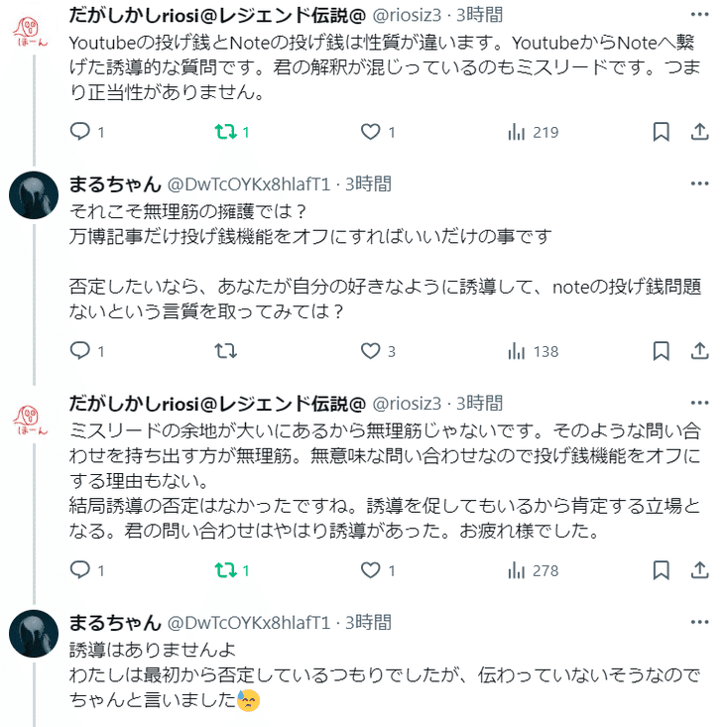This screenshot has width=727, height=727.
Task: Open @riosiz3 handle link in first tweet
Action: pyautogui.click(x=406, y=15)
